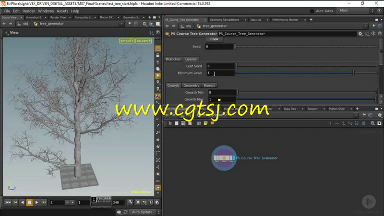Click the node name field PS_Course_Tree_Generator
The image size is (384, 216).
(x=287, y=34)
